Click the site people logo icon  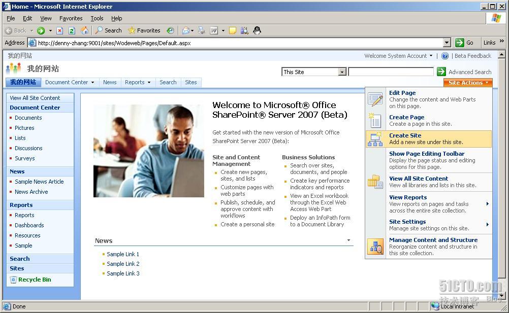14,68
